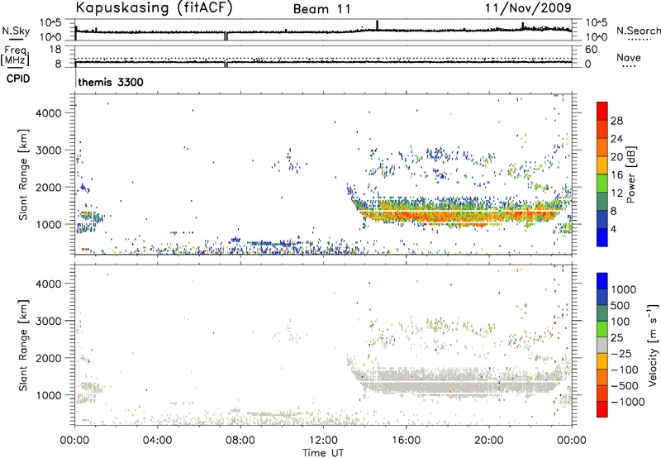
Task: Click the '18' frequency axis label
Action: pos(55,50)
